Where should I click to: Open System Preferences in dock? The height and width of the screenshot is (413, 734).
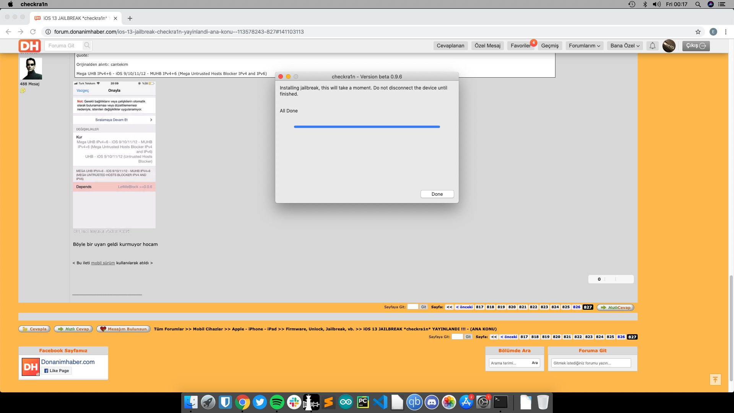click(483, 402)
